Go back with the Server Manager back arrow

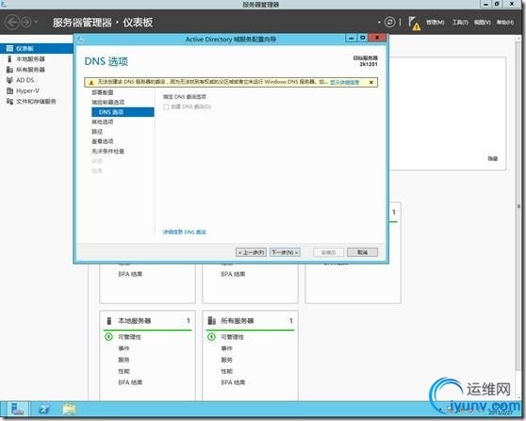click(12, 23)
